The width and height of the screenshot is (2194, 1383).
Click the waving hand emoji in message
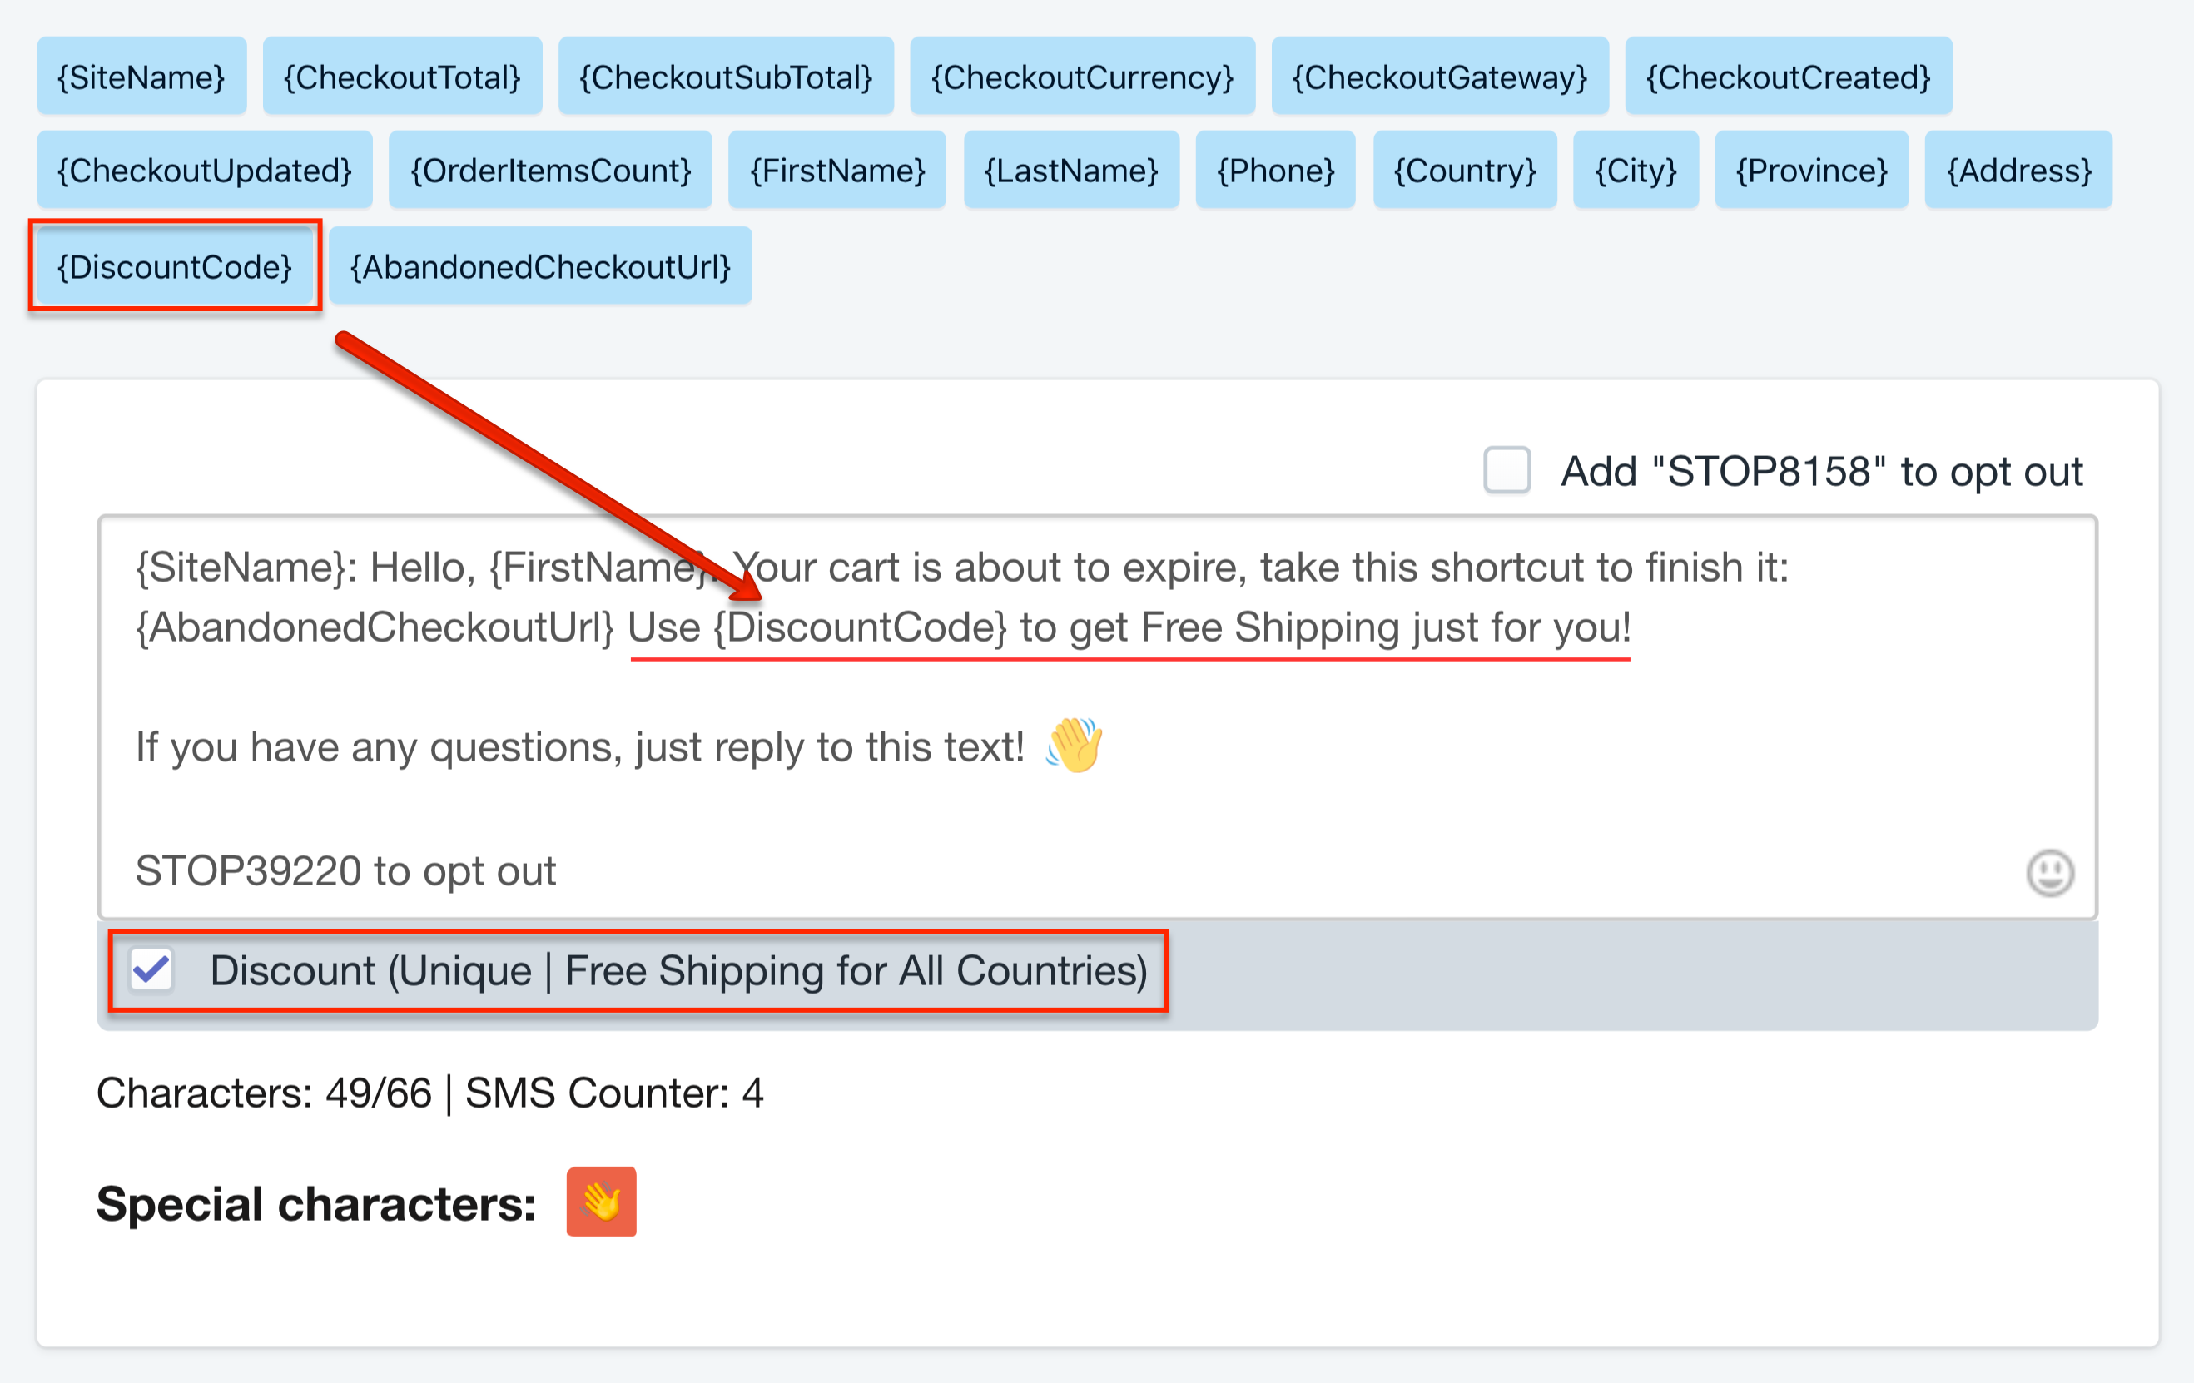[x=1075, y=745]
